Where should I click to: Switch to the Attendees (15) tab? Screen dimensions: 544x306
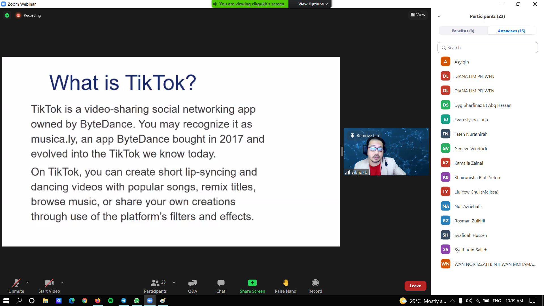pos(511,31)
